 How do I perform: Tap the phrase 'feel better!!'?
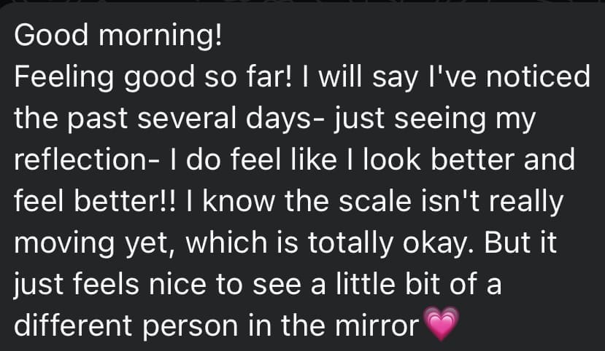(96, 201)
